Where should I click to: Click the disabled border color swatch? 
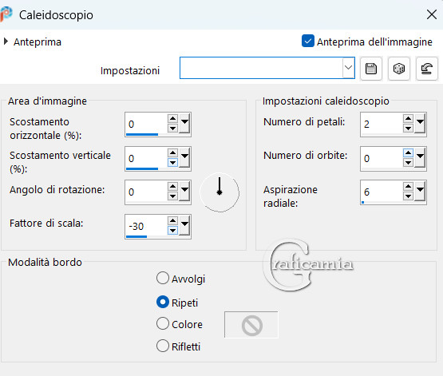pos(251,325)
